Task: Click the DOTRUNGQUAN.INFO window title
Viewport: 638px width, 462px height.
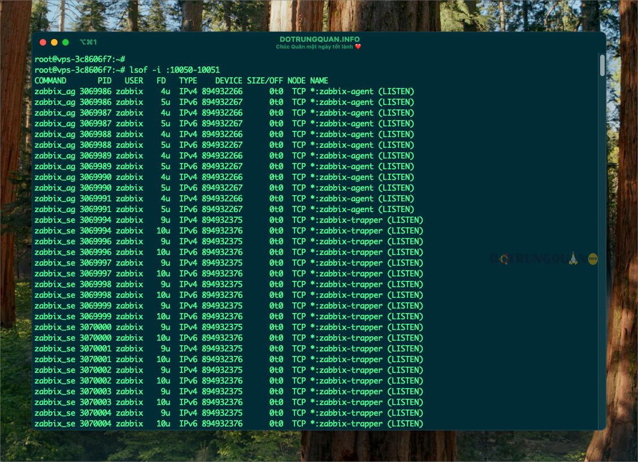Action: 319,39
